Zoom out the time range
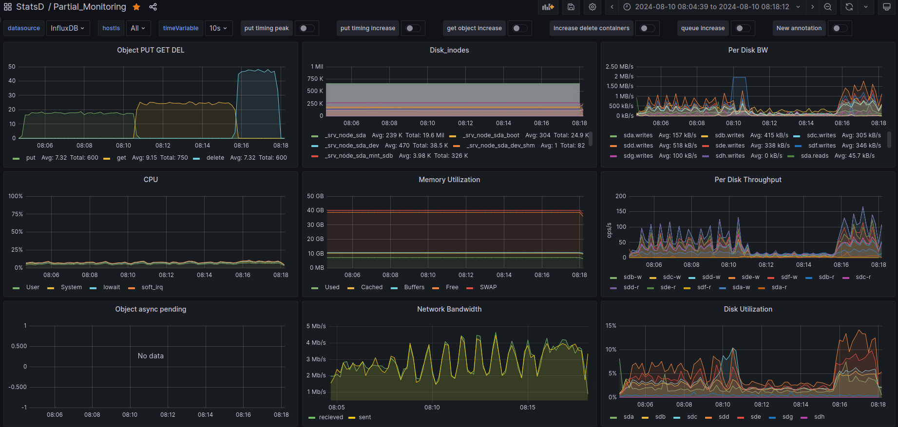The image size is (898, 427). [828, 7]
